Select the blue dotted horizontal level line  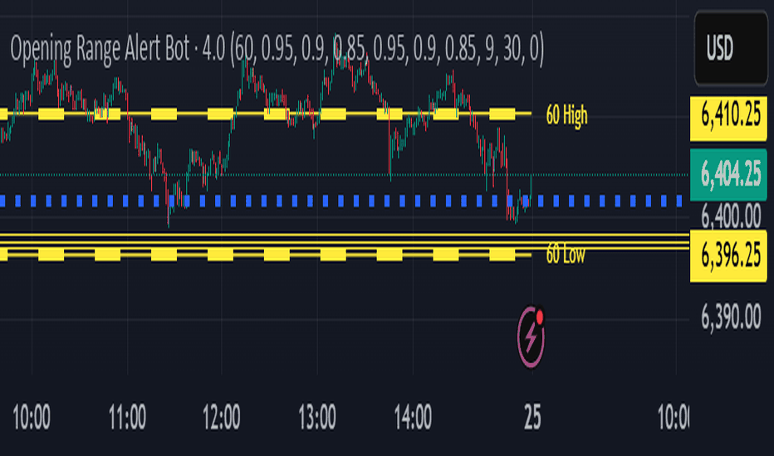340,201
